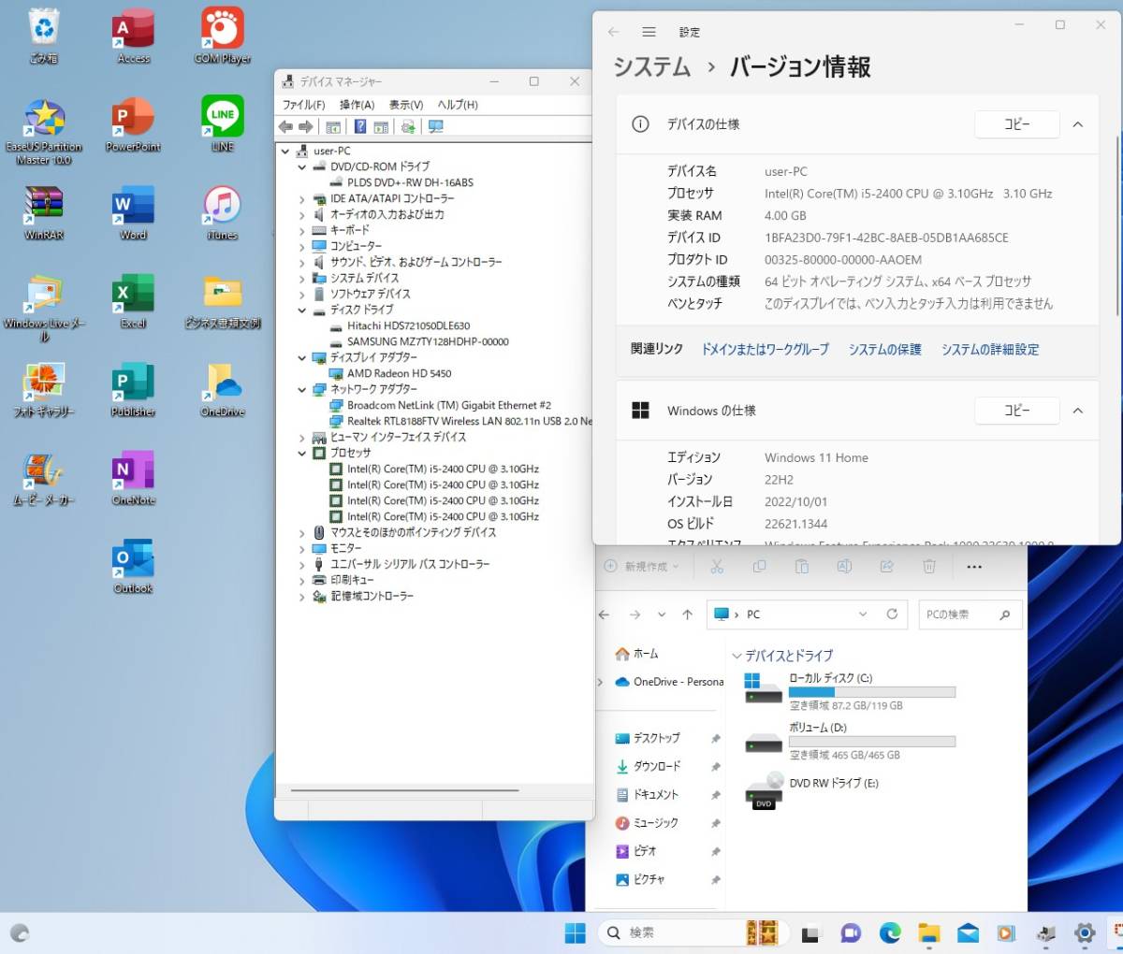
Task: Open Microsoft Edge from the taskbar
Action: pos(890,932)
